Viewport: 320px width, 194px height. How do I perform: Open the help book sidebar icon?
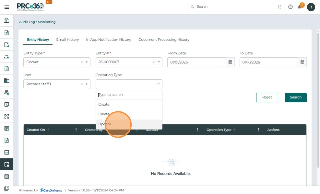6,188
